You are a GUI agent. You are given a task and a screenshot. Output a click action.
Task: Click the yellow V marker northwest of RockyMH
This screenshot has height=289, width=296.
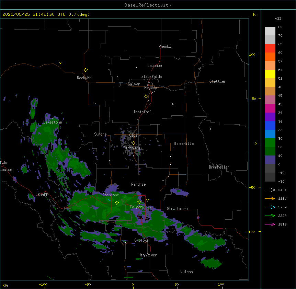pyautogui.click(x=60, y=63)
